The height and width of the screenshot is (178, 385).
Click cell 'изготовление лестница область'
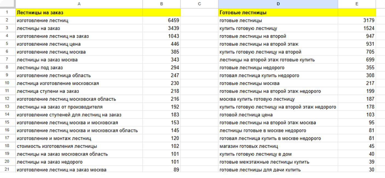coord(79,75)
